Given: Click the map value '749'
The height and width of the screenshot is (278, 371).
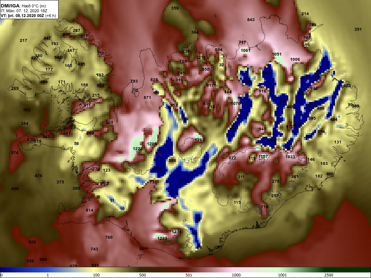Looking at the screenshot, I should pos(312,25).
